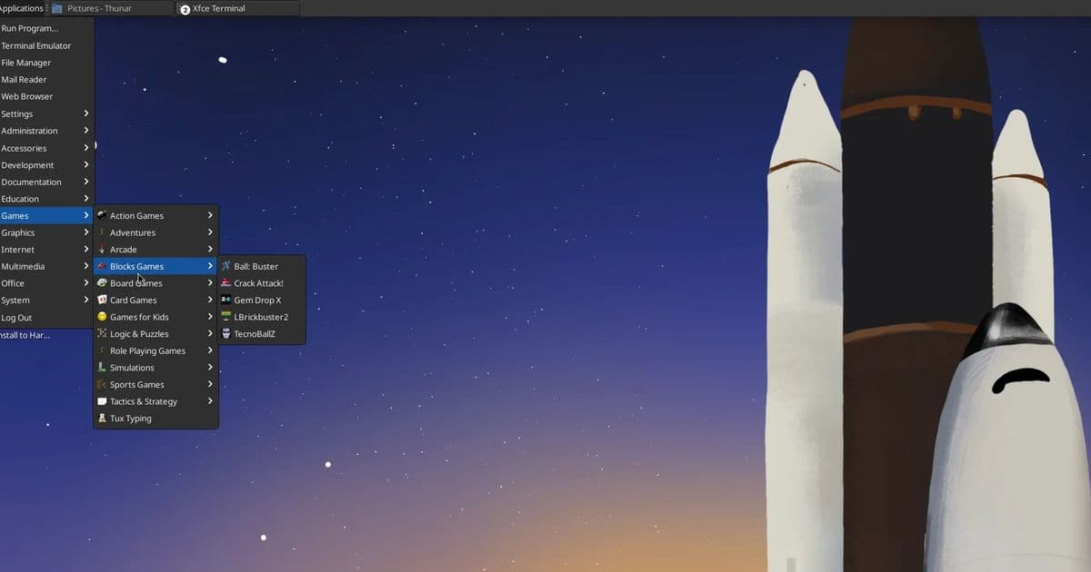This screenshot has width=1091, height=572.
Task: Select the Tux Typing penguin icon
Action: pos(102,418)
